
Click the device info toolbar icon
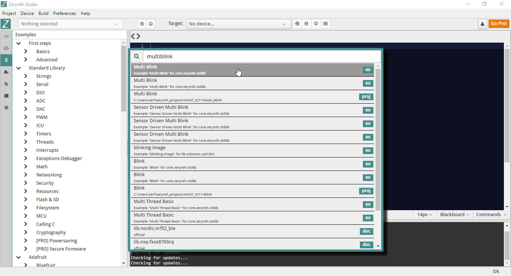(306, 24)
